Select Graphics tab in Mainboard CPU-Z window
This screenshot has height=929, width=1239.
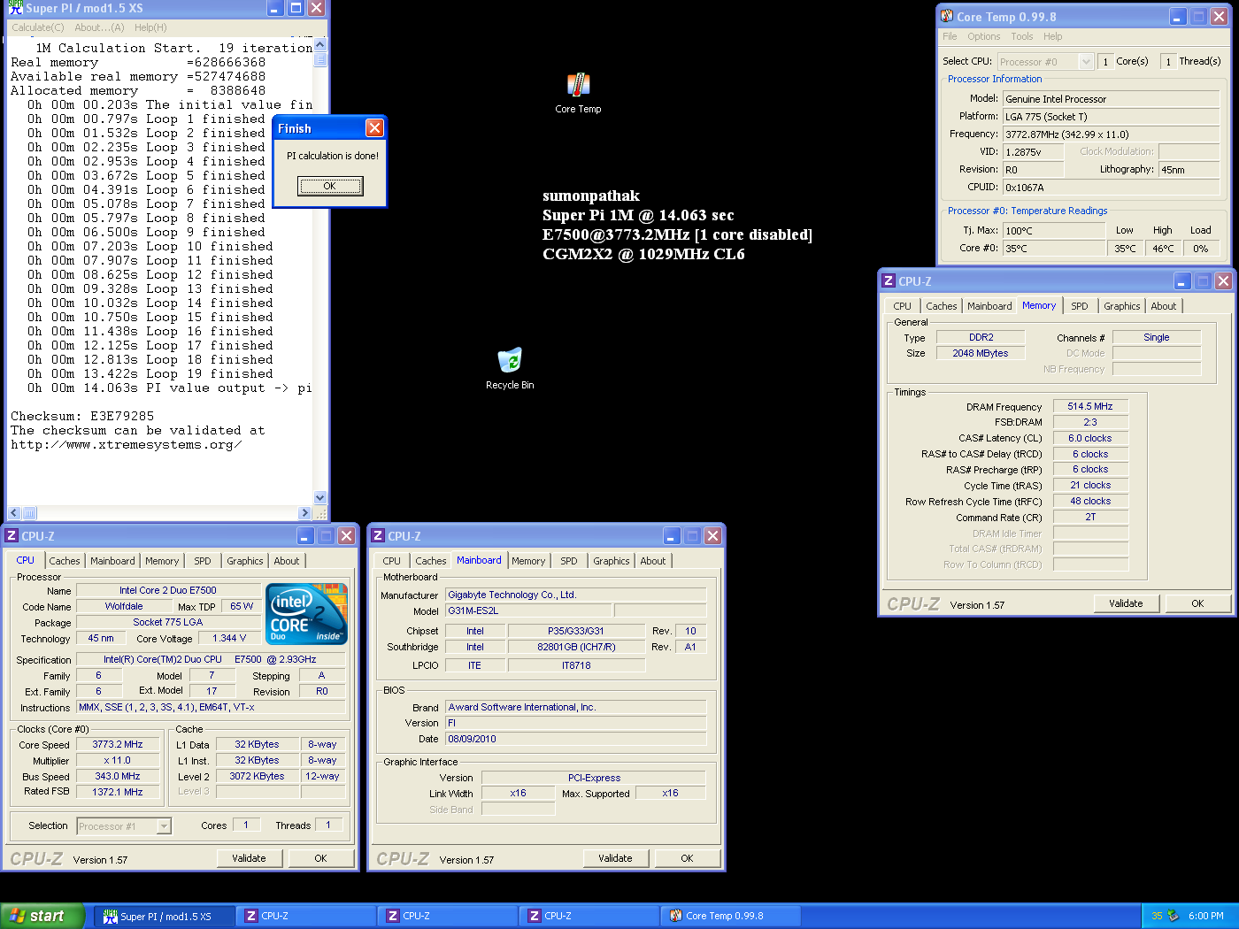612,561
